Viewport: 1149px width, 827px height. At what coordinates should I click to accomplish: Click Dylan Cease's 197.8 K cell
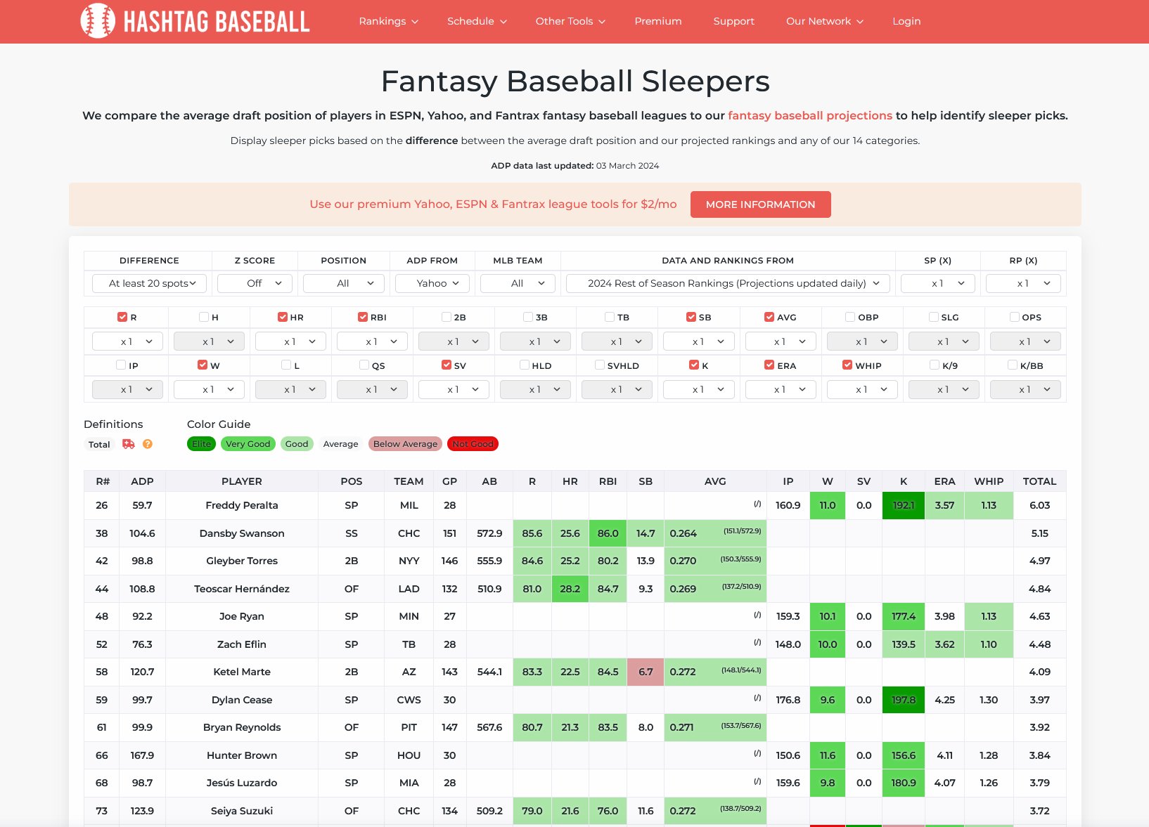pos(904,700)
